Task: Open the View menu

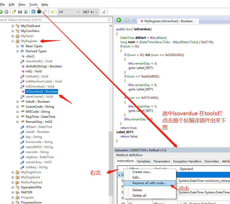Action: [22, 5]
